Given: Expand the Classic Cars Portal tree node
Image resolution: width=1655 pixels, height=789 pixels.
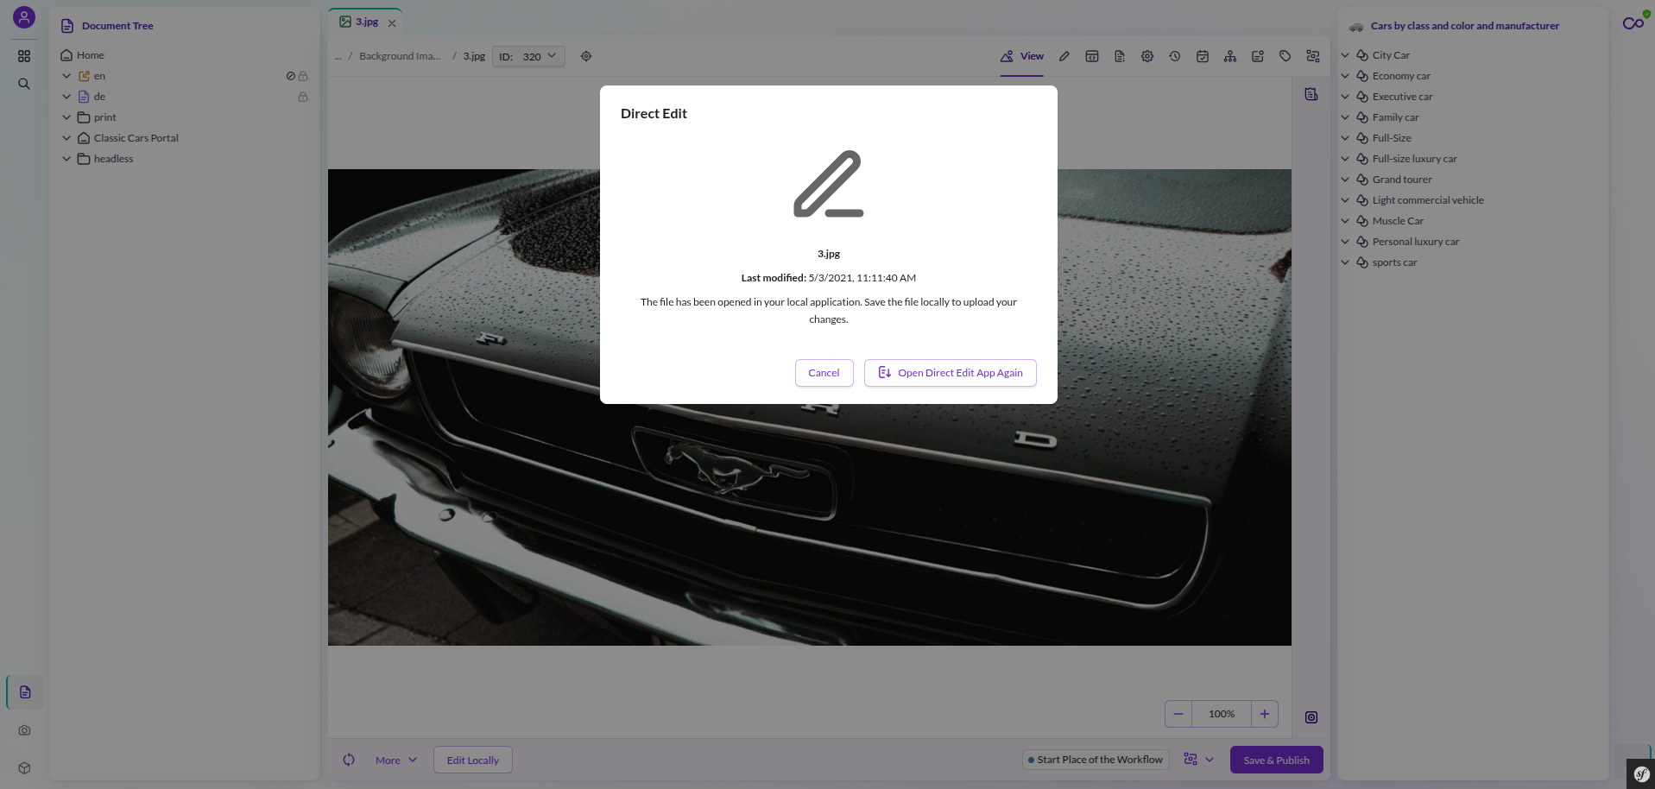Looking at the screenshot, I should [x=66, y=138].
